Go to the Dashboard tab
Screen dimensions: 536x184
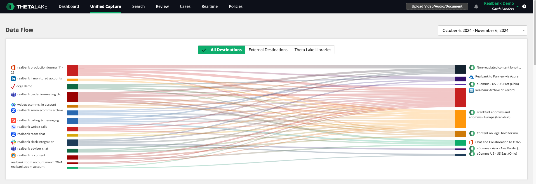point(69,6)
